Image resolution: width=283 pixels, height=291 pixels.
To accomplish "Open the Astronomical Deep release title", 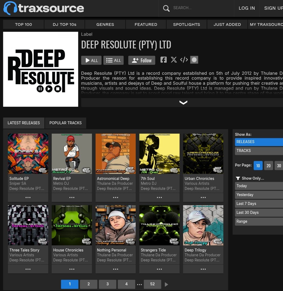I will pos(113,179).
